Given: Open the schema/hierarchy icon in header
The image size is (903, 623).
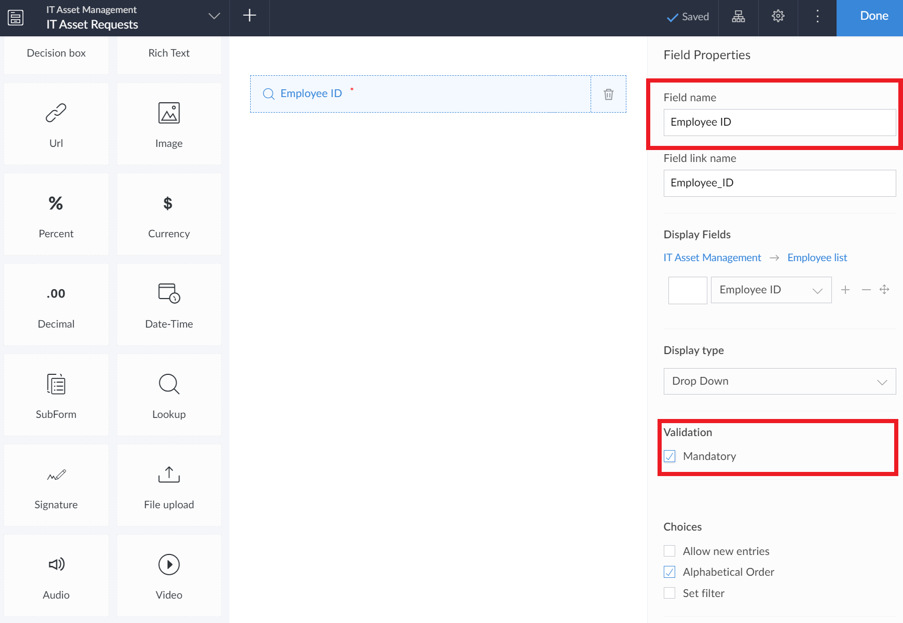Looking at the screenshot, I should click(x=738, y=17).
